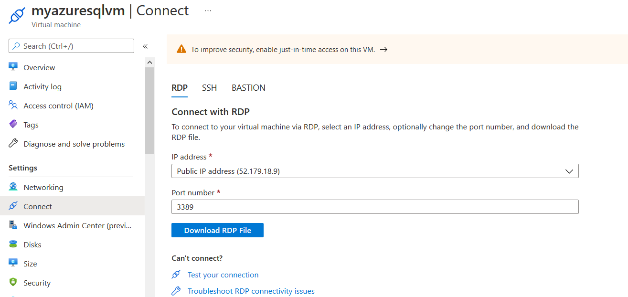Click the purple Tags icon

point(13,125)
